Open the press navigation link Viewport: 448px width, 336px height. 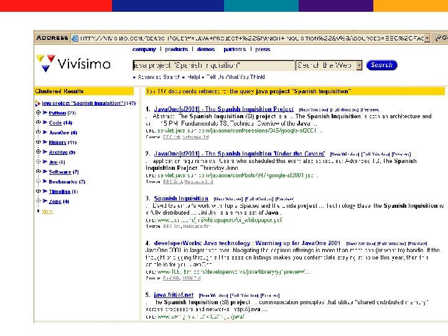coord(263,49)
